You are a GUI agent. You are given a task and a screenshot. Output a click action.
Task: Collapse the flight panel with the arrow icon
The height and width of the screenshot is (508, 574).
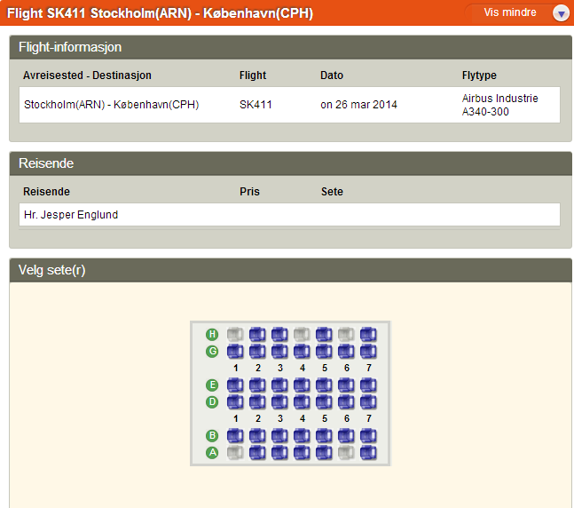click(560, 13)
